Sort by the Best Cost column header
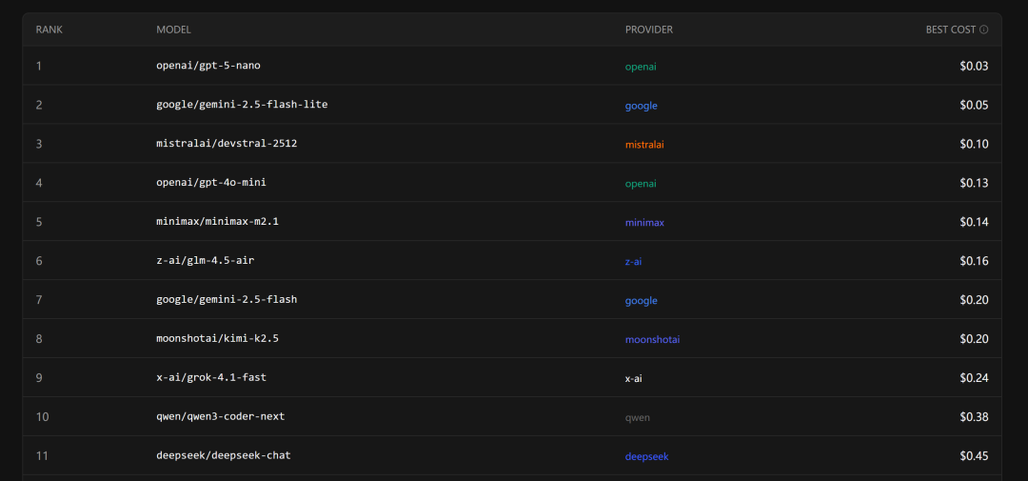Image resolution: width=1028 pixels, height=481 pixels. [x=950, y=30]
